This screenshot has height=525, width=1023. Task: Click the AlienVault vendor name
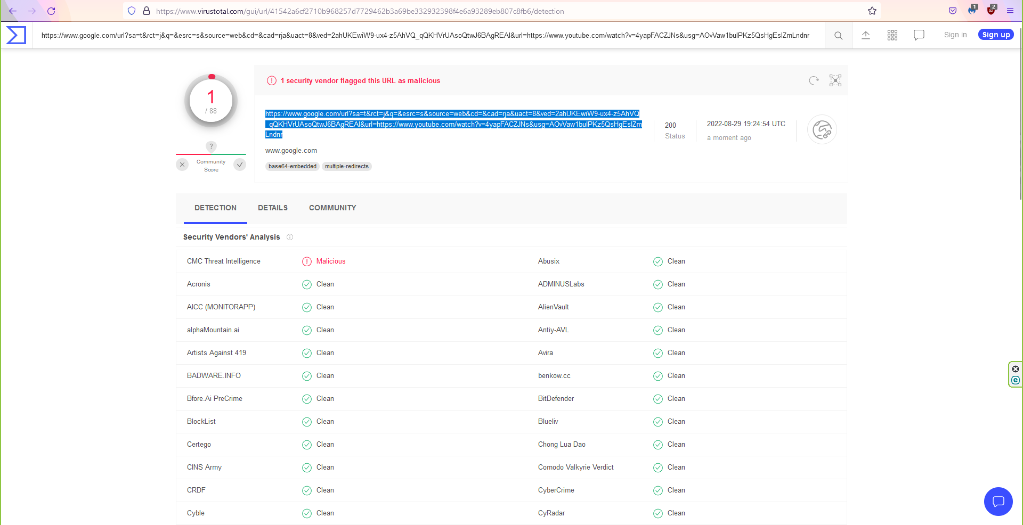pyautogui.click(x=554, y=307)
